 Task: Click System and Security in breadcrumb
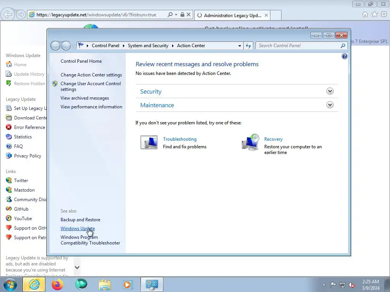(x=148, y=46)
